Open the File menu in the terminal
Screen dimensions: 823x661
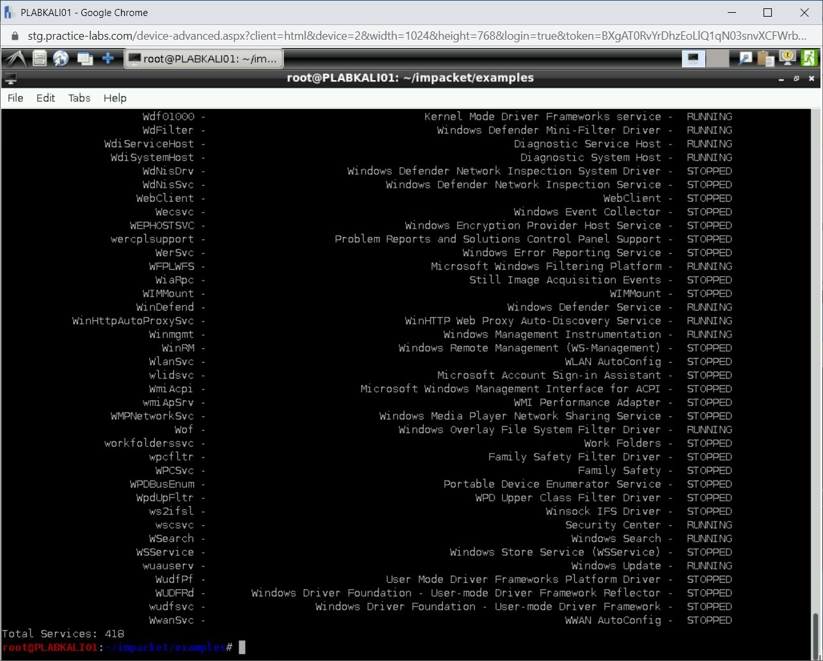[15, 98]
